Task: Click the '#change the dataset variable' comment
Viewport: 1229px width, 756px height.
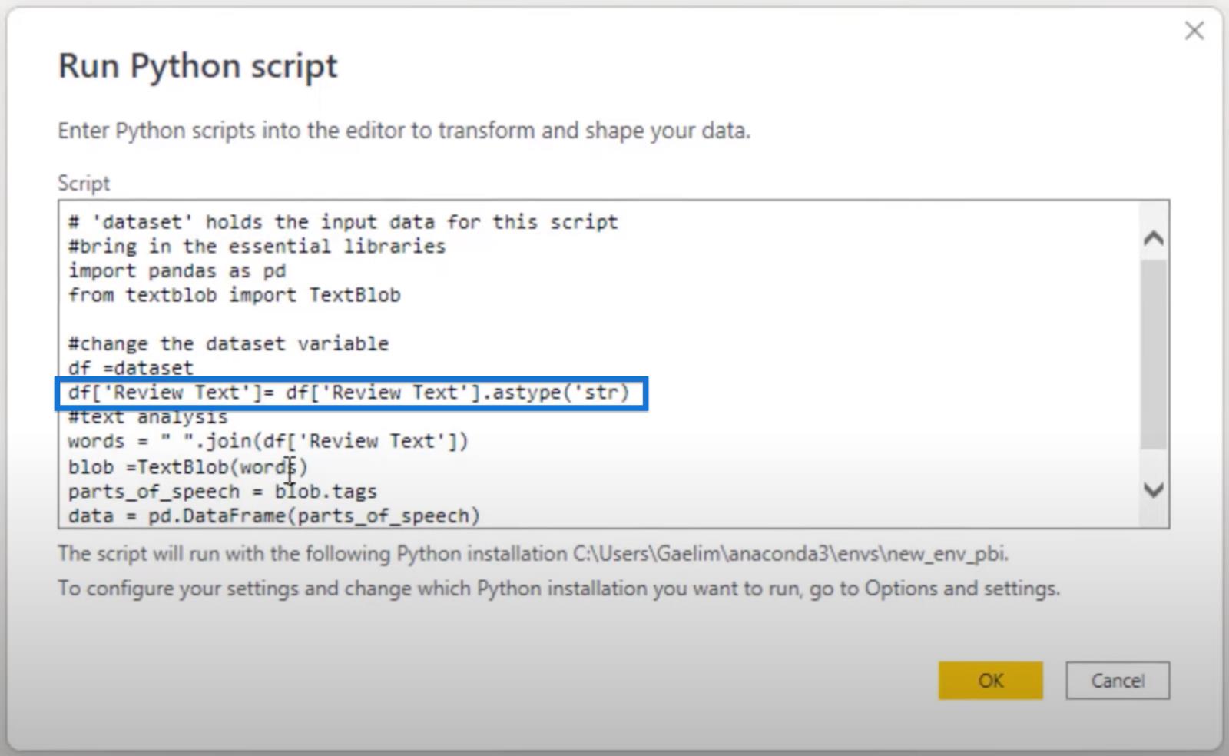Action: point(228,343)
